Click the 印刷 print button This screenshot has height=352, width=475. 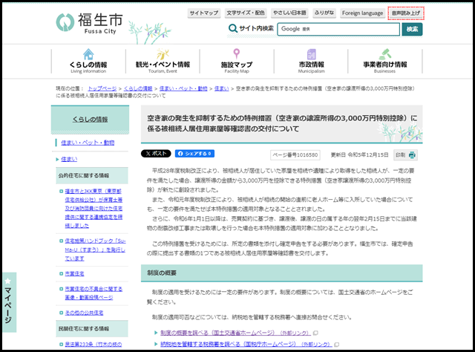tap(406, 155)
